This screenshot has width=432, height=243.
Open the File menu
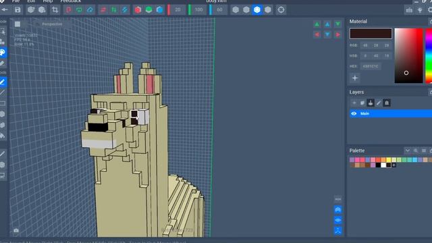(16, 1)
